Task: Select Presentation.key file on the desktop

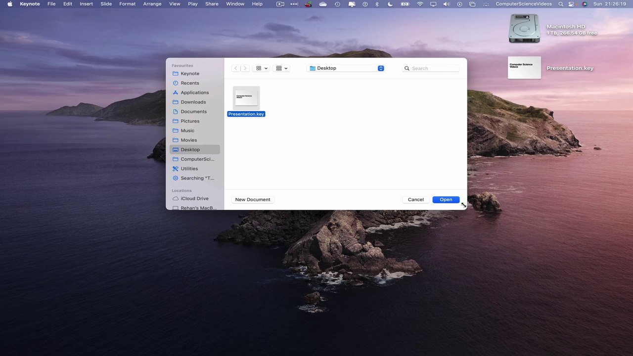Action: (524, 68)
